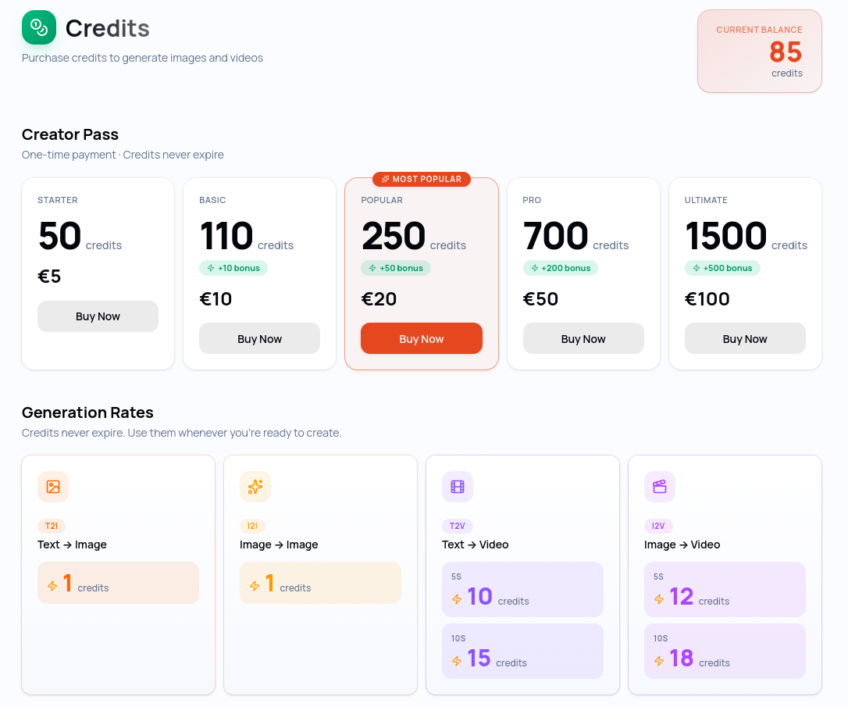848x707 pixels.
Task: Click the Generation Rates heading
Action: point(87,412)
